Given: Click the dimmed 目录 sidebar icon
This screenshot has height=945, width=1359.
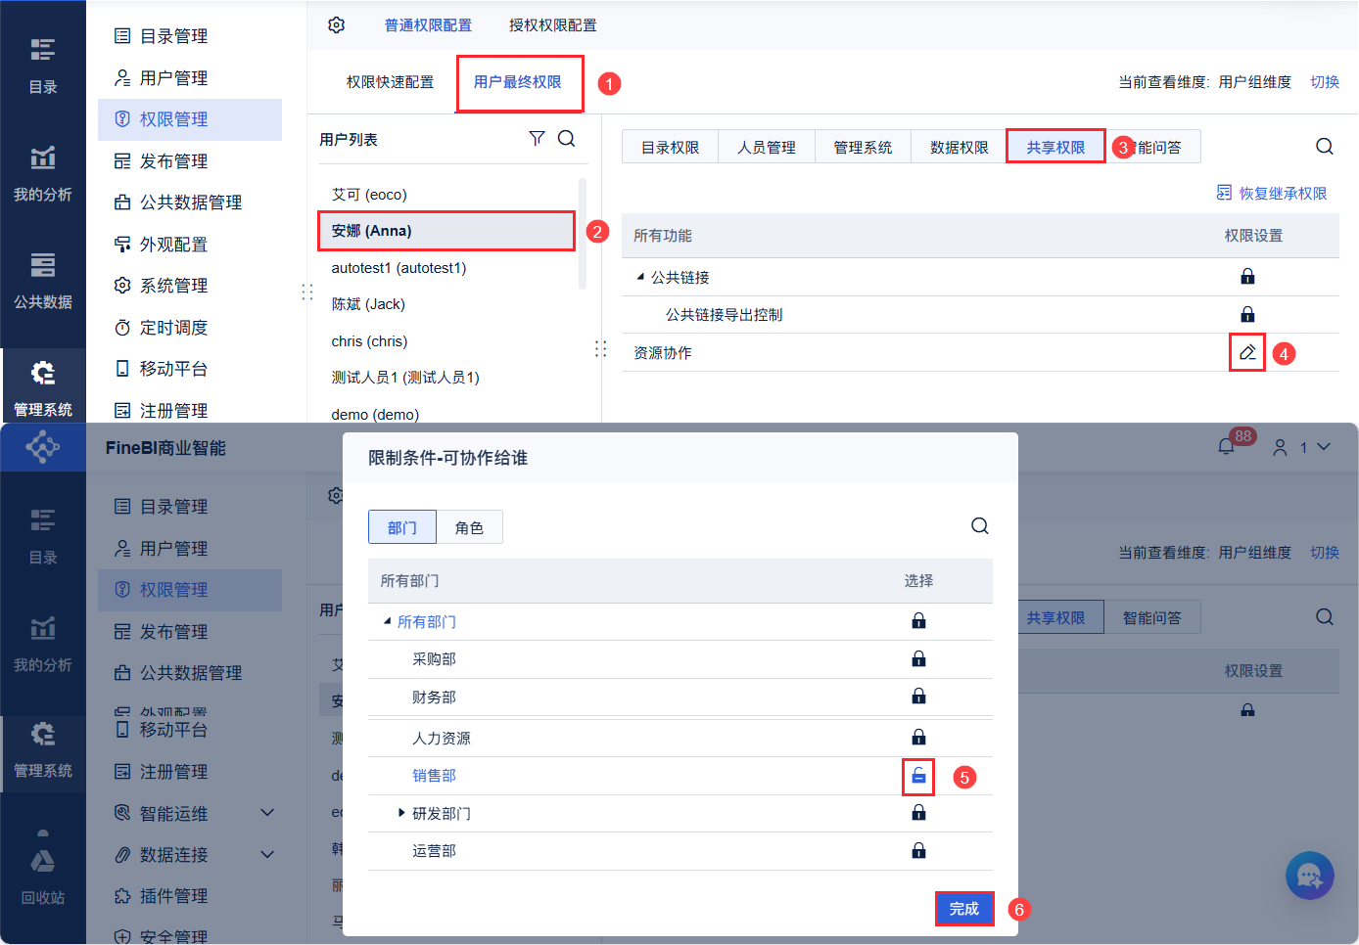Looking at the screenshot, I should (x=43, y=519).
